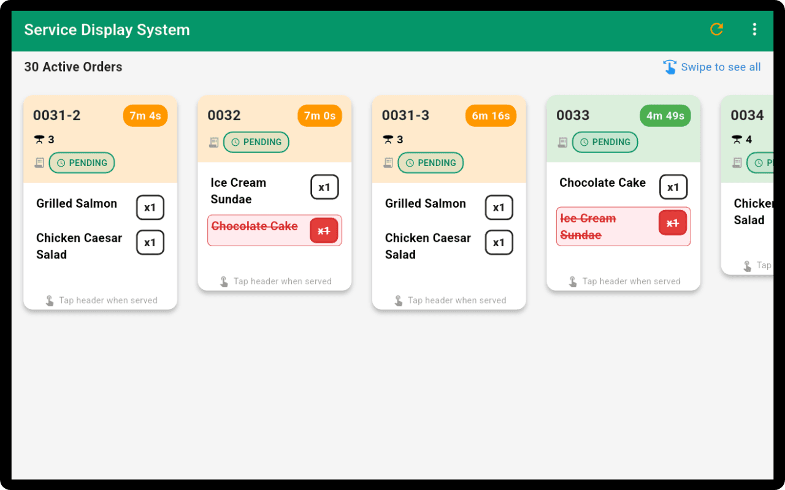The width and height of the screenshot is (785, 490).
Task: Open 'Swipe to see all'
Action: (x=721, y=67)
